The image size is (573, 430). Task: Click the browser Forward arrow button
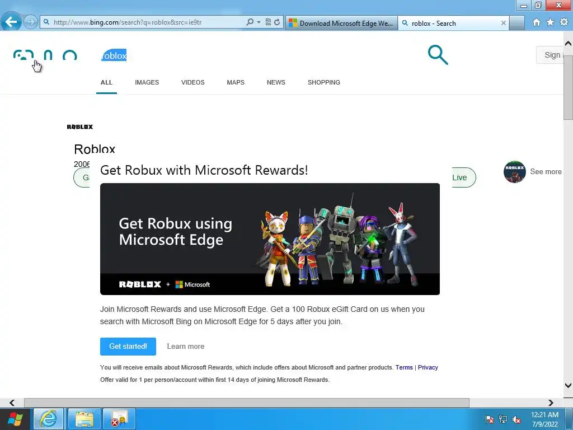pyautogui.click(x=31, y=22)
